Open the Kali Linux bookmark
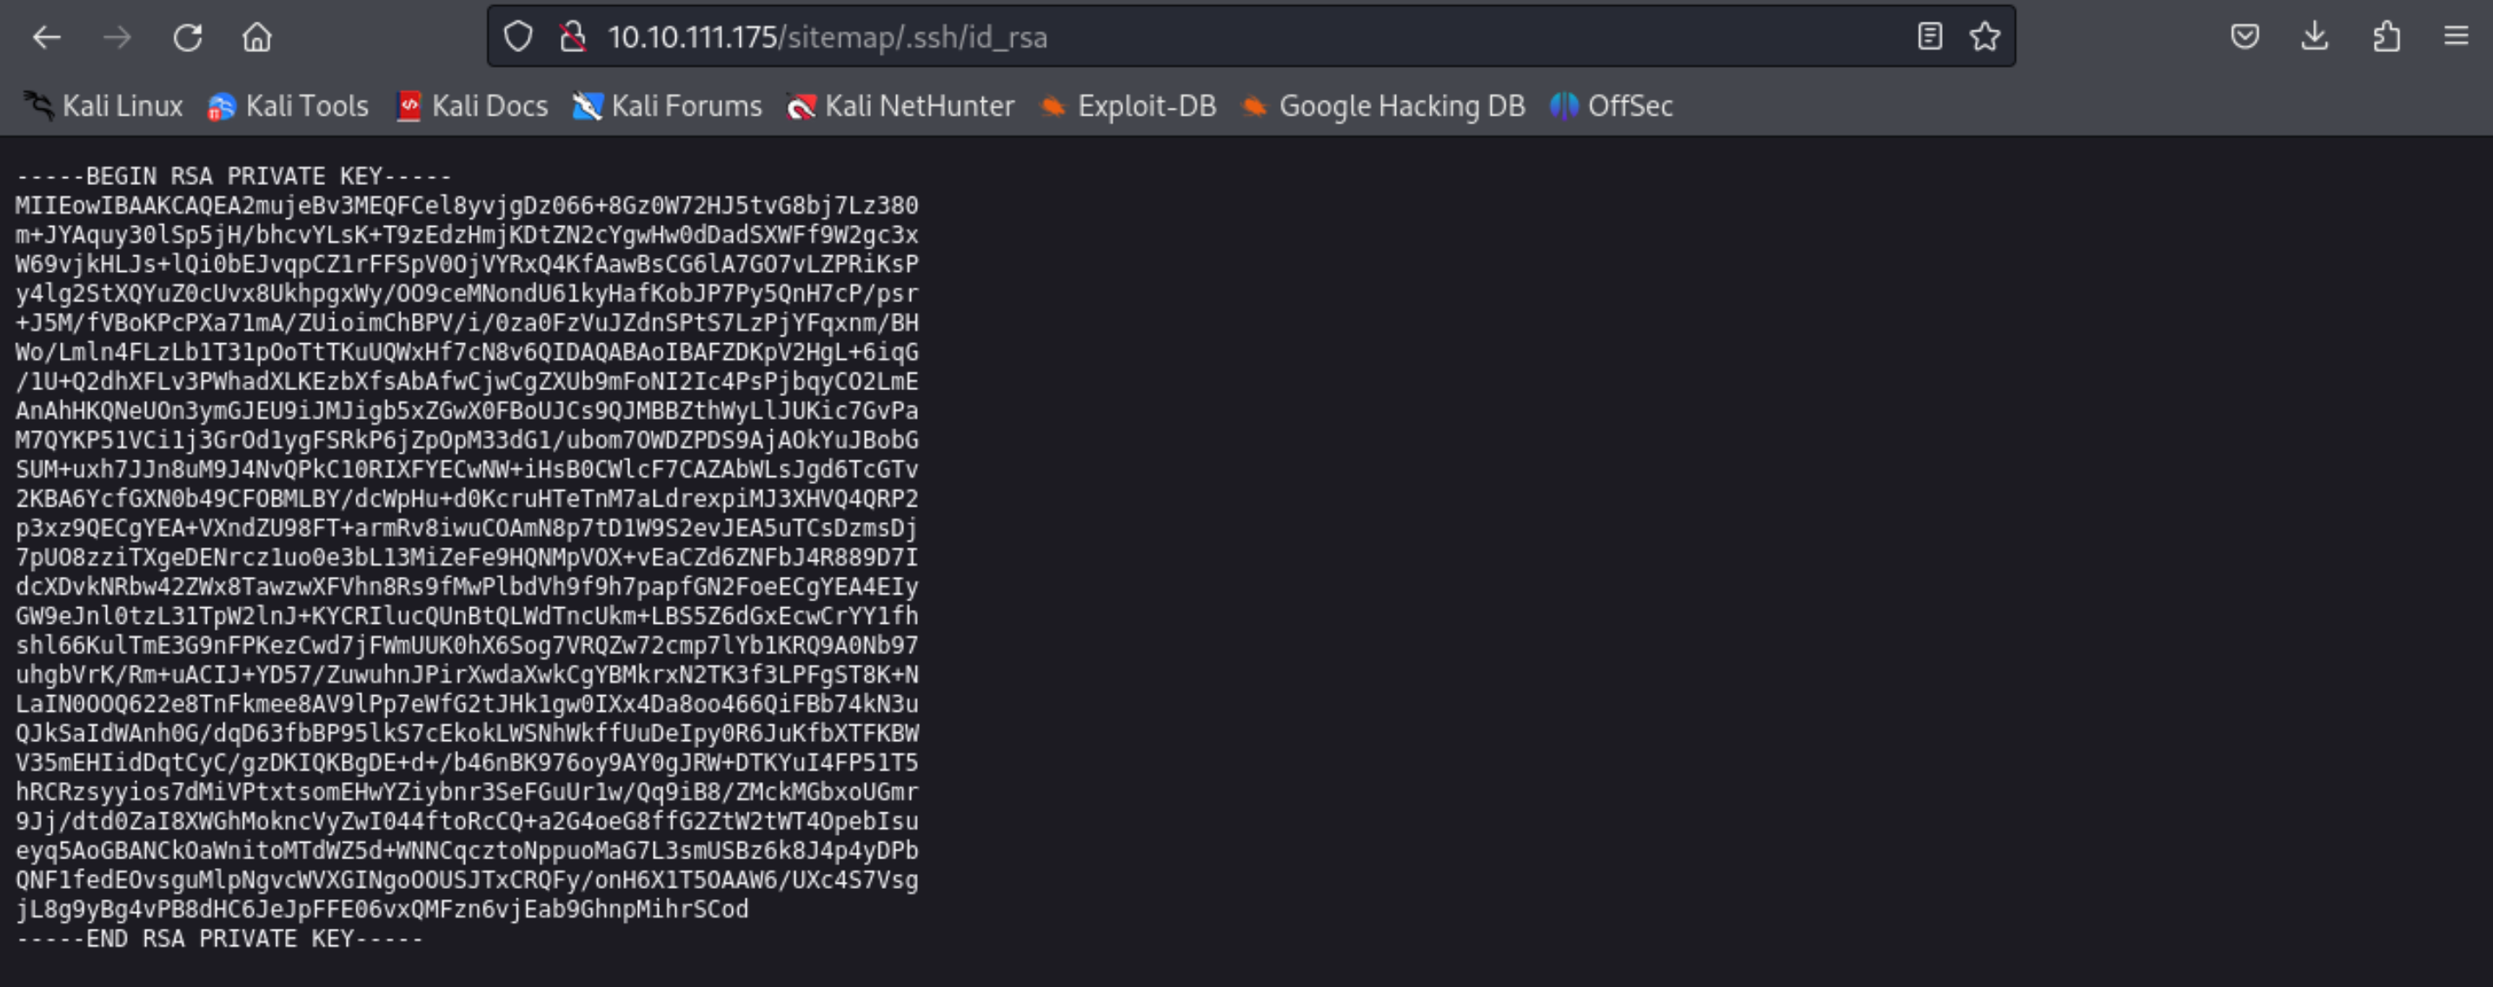The height and width of the screenshot is (987, 2493). (x=103, y=105)
